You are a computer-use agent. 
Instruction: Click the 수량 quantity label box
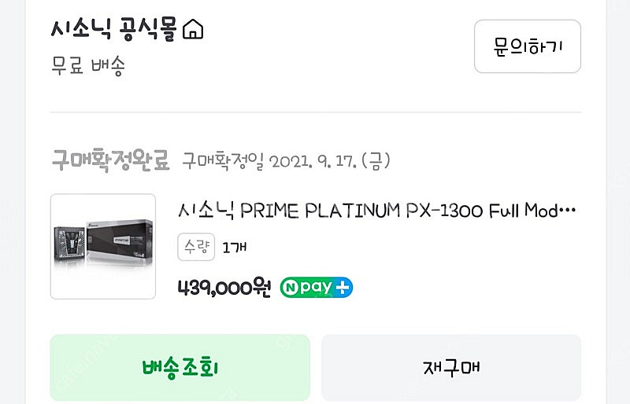(x=196, y=247)
